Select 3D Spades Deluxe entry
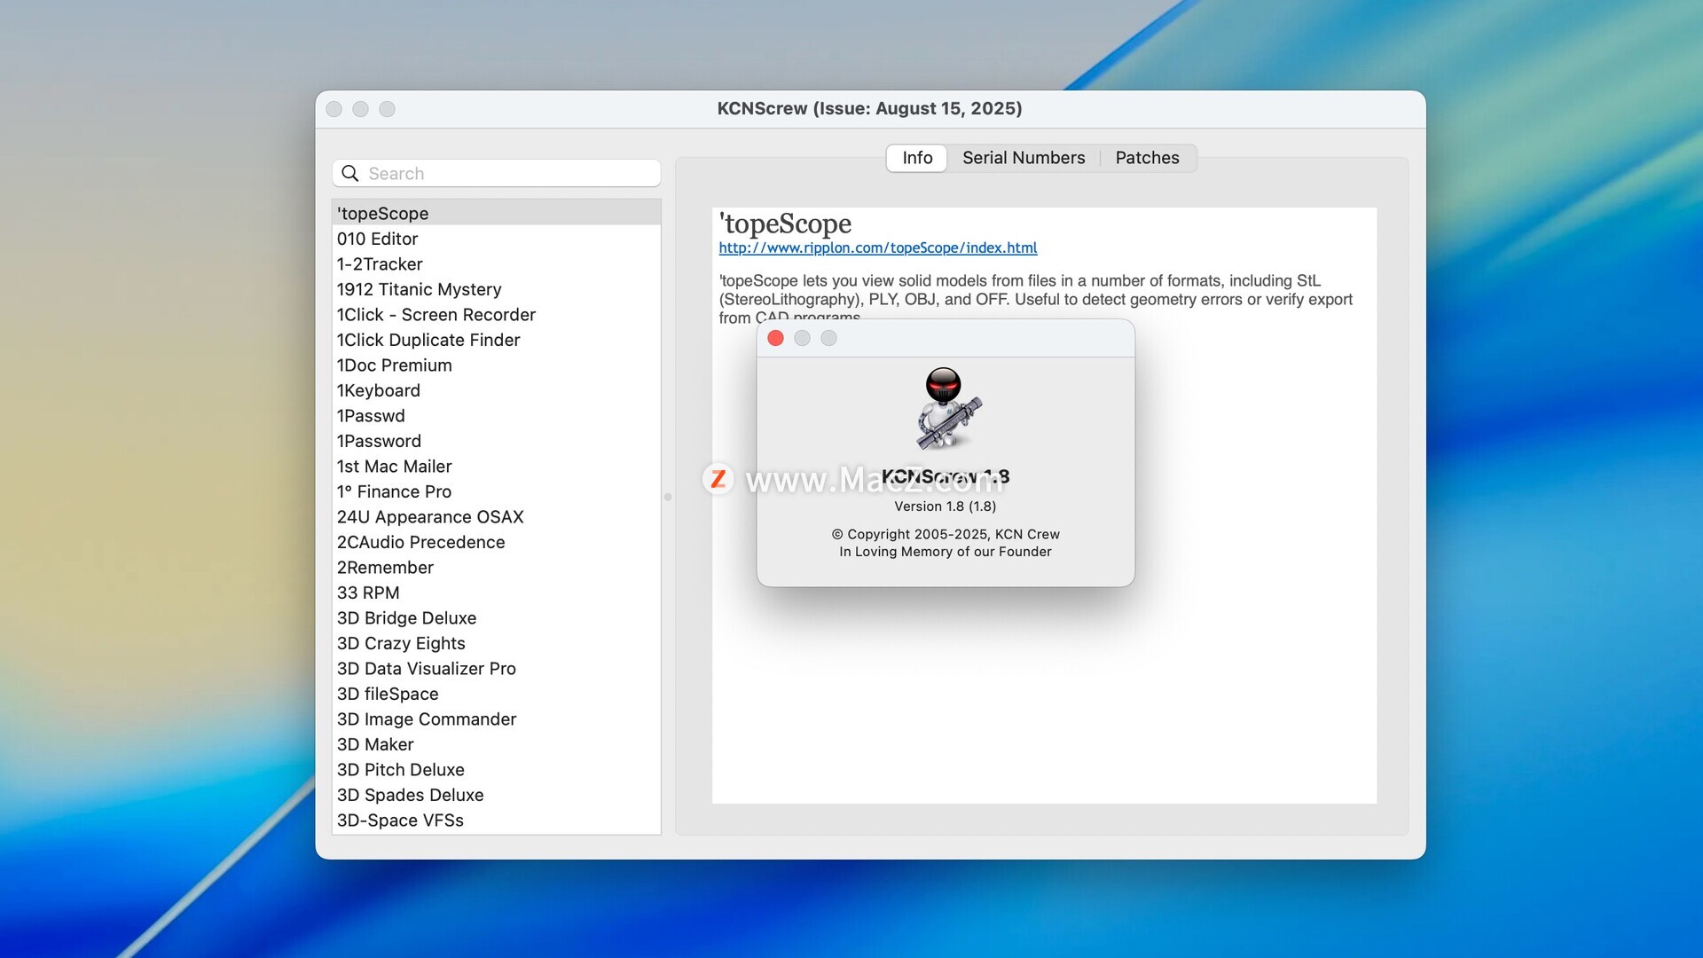Viewport: 1703px width, 958px height. (x=497, y=795)
